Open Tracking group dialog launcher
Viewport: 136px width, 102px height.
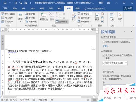[x=92, y=26]
